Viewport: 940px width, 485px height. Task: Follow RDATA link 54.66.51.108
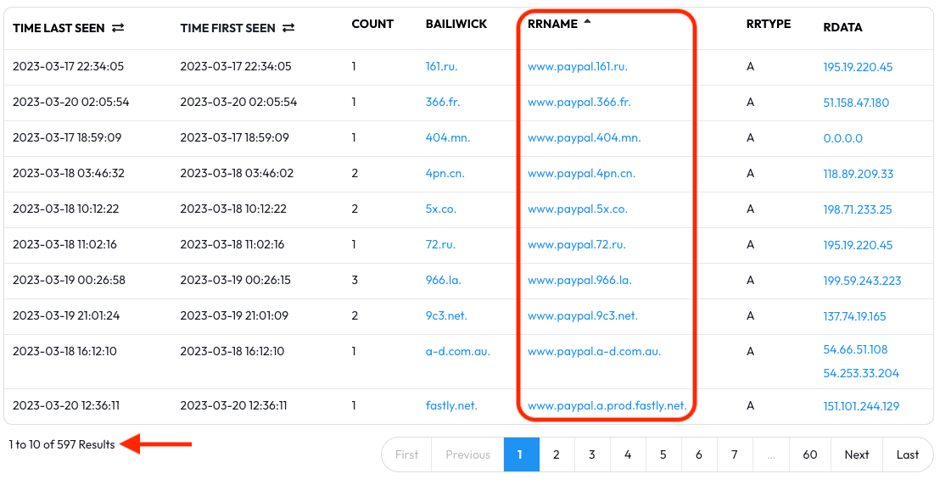coord(855,349)
